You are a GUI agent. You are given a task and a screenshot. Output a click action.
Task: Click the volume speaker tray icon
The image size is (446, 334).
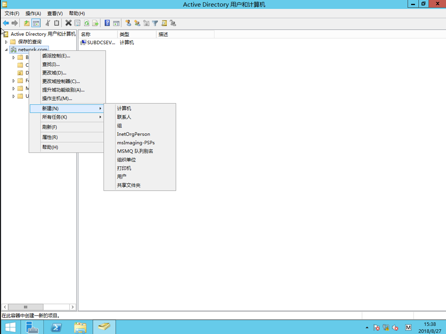coord(395,327)
